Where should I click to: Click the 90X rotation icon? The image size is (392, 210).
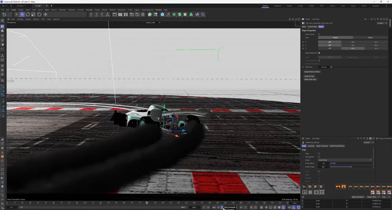(310, 186)
